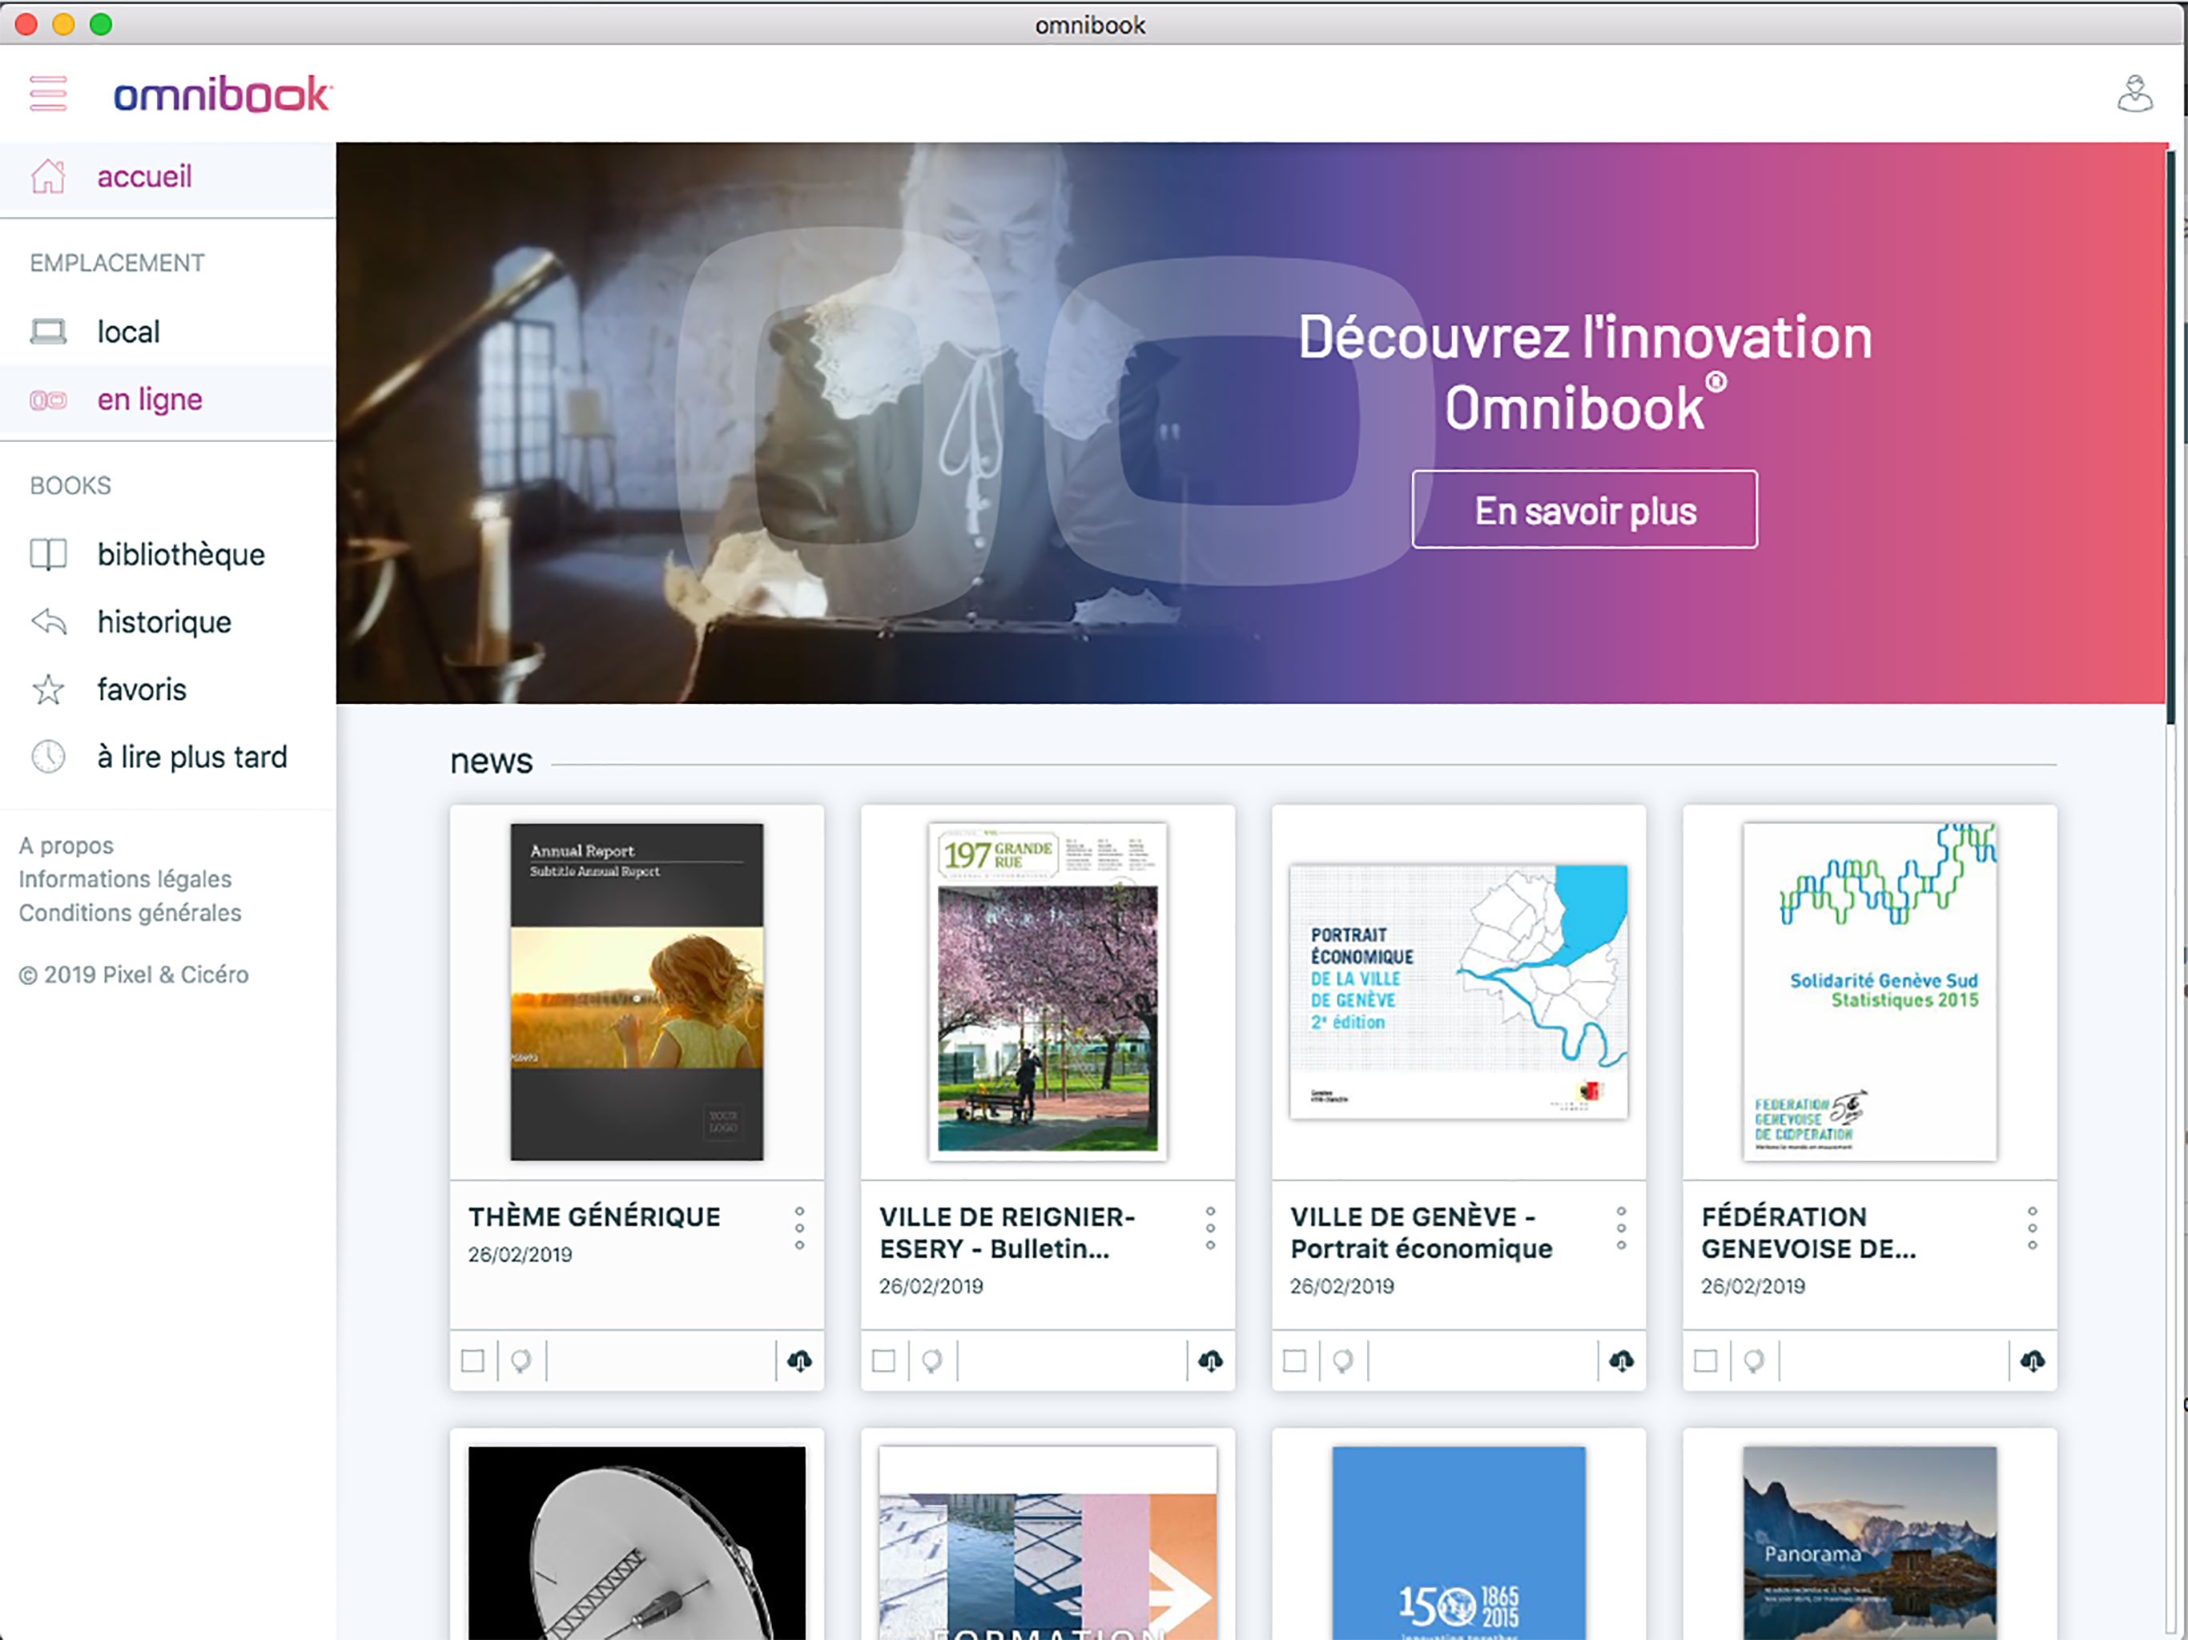The width and height of the screenshot is (2188, 1640).
Task: Open the Formation cover thumbnail
Action: [1048, 1543]
